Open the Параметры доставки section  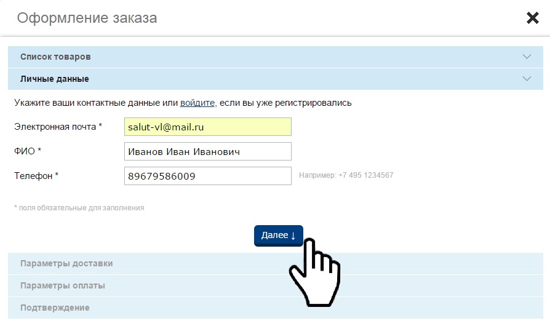coord(276,264)
